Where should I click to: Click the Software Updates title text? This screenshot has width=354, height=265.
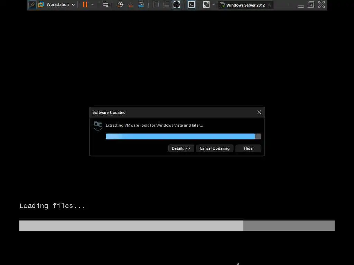[109, 112]
